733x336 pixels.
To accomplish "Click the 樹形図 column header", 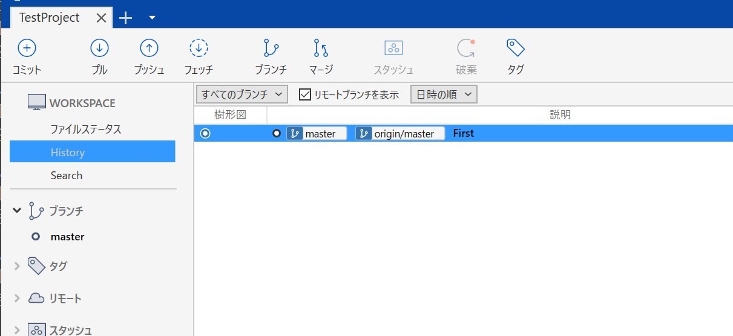I will click(231, 115).
